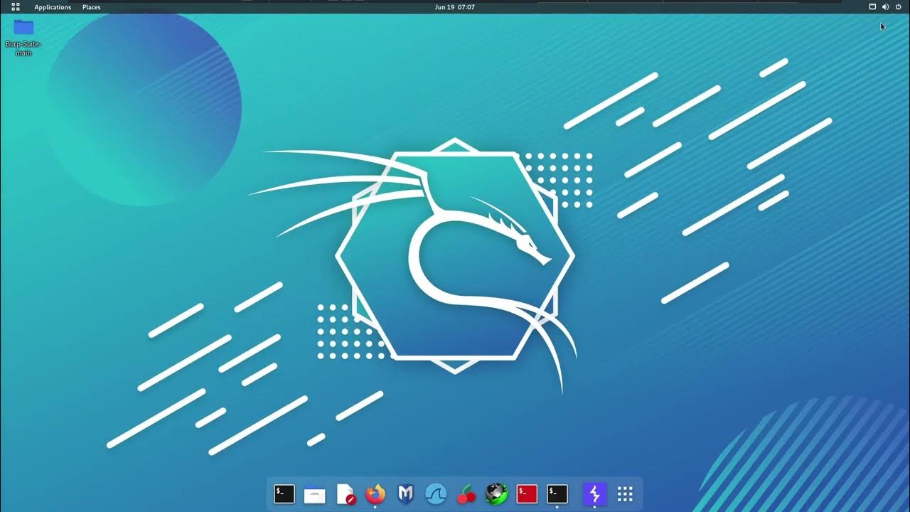Launch Firefox from the dock
The width and height of the screenshot is (910, 512).
(375, 494)
